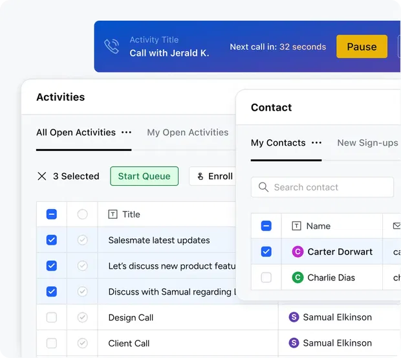This screenshot has width=401, height=358.
Task: Click the Name column header
Action: (x=318, y=226)
